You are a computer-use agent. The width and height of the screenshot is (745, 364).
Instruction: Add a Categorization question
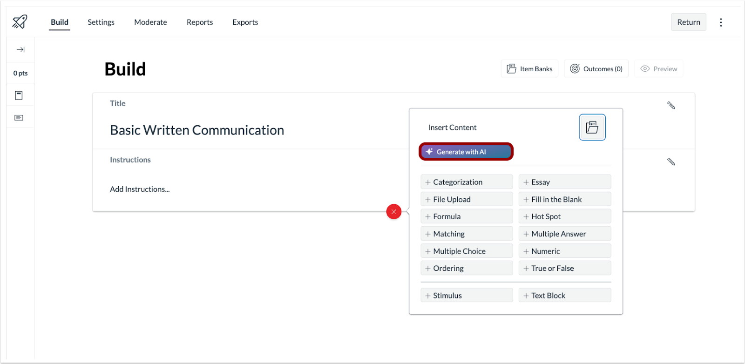467,182
